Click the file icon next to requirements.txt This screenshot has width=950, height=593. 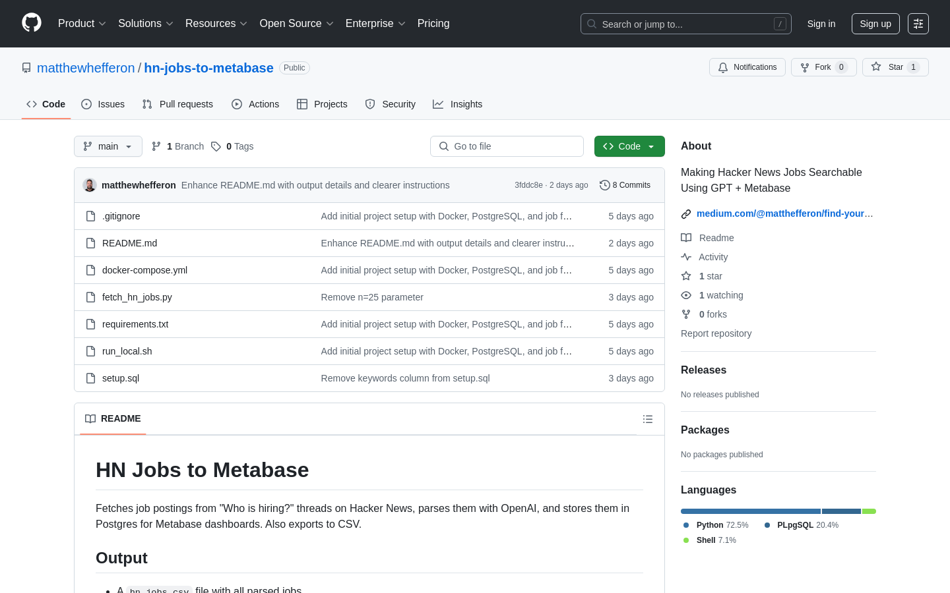point(91,324)
